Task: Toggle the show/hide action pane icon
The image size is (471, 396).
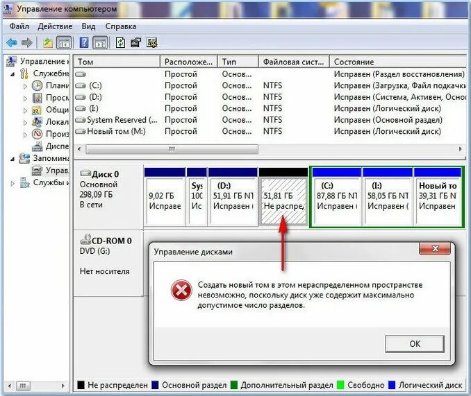Action: [x=101, y=43]
